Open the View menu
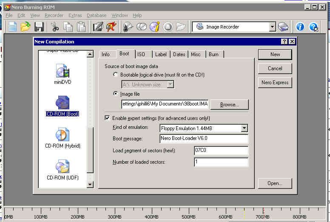This screenshot has height=222, width=330. pos(35,15)
